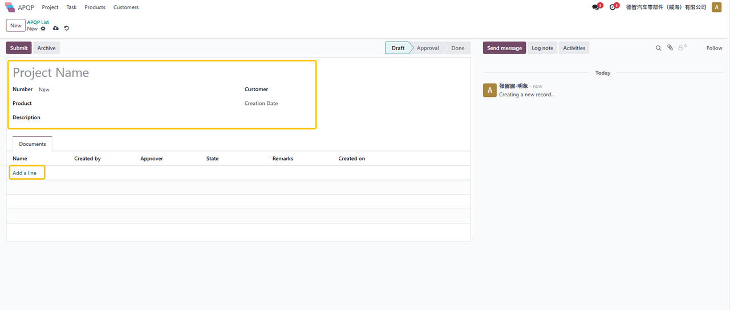The height and width of the screenshot is (310, 730).
Task: Show followers list icon
Action: coord(681,48)
